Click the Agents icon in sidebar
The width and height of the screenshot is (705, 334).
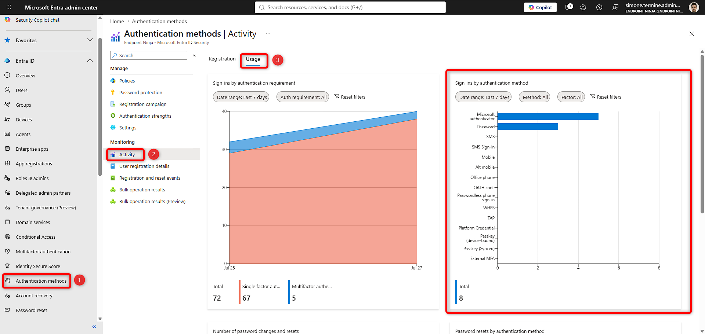tap(7, 134)
